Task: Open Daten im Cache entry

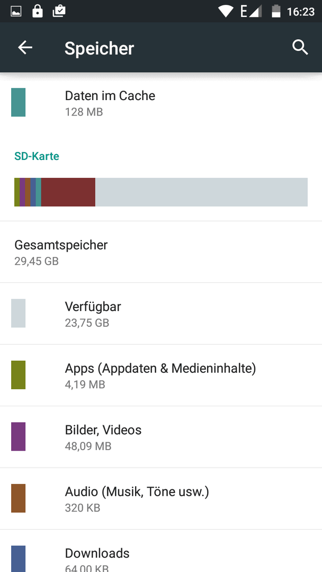Action: (161, 103)
